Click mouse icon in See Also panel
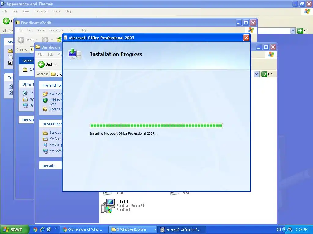The width and height of the screenshot is (313, 234). (10, 57)
